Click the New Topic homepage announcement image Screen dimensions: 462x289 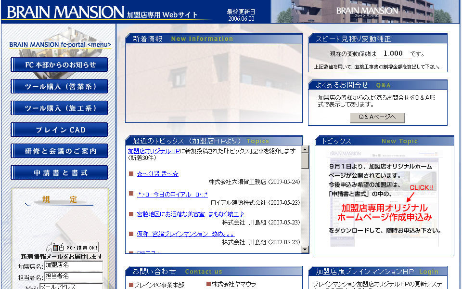click(x=384, y=198)
